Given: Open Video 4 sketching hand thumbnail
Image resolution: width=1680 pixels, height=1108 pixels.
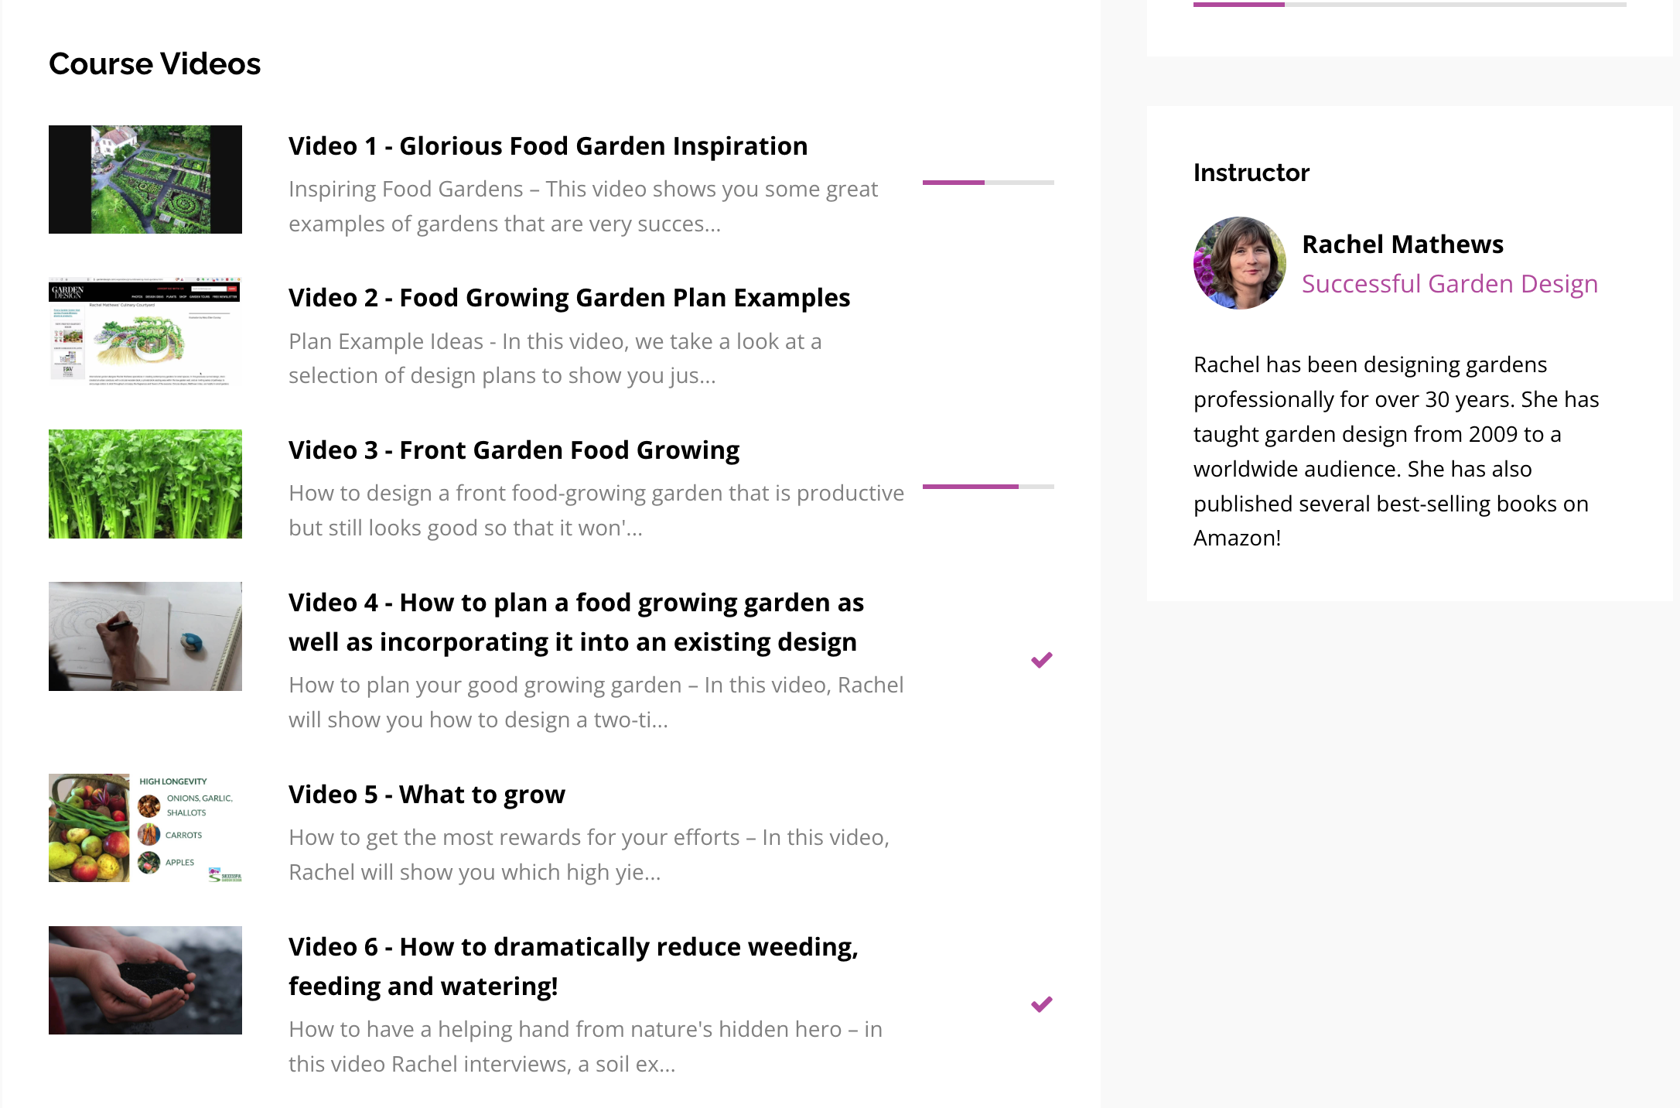Looking at the screenshot, I should pos(145,636).
